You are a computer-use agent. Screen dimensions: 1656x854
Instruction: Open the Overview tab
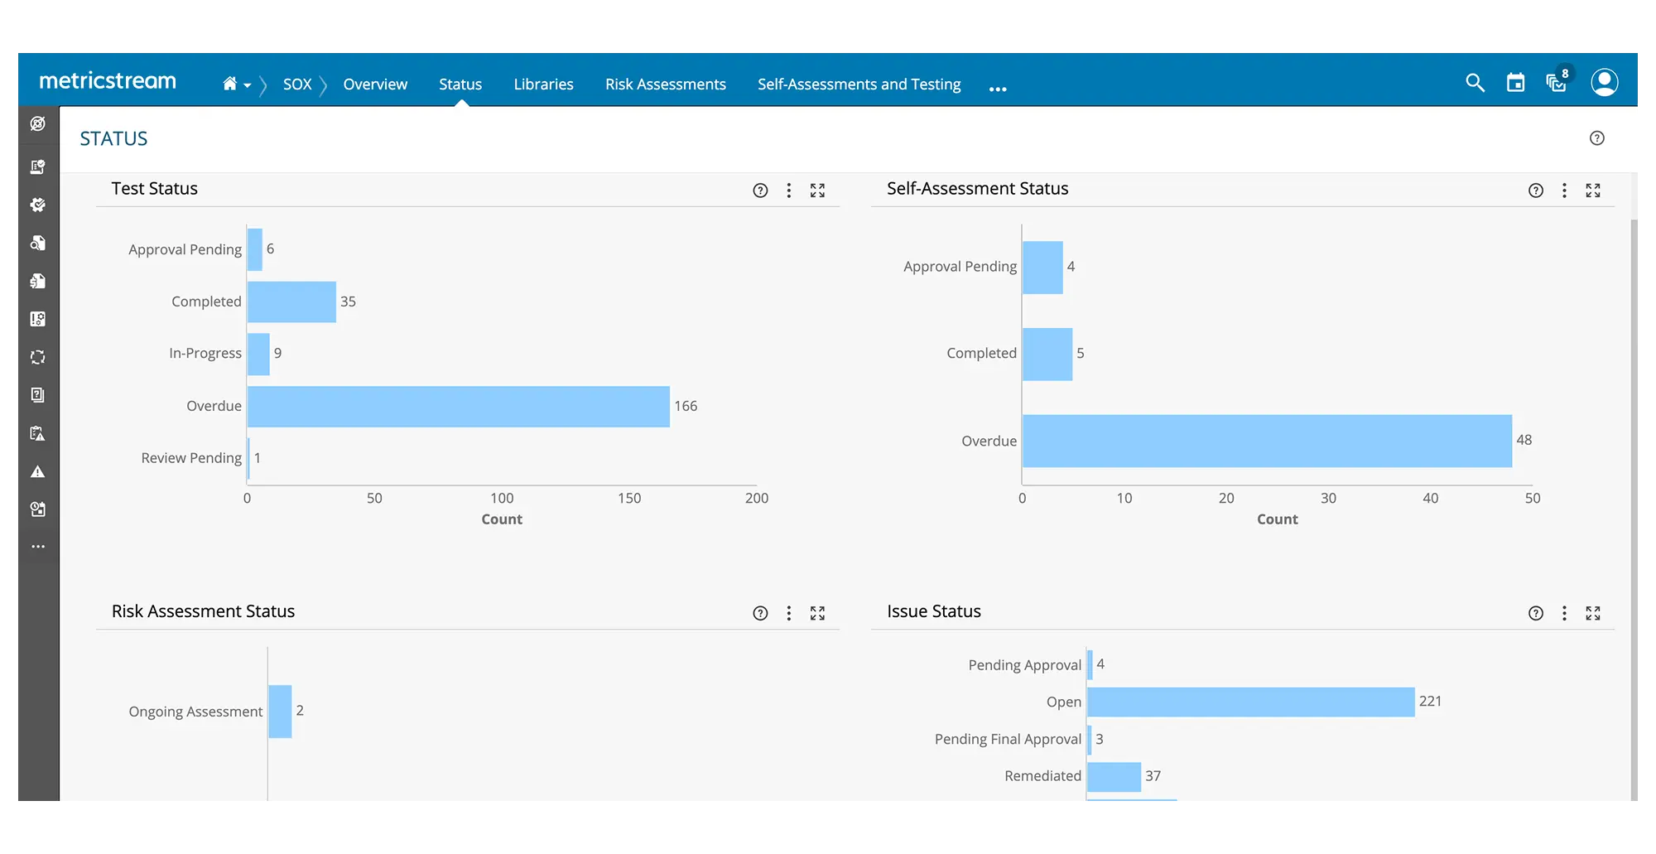click(375, 84)
